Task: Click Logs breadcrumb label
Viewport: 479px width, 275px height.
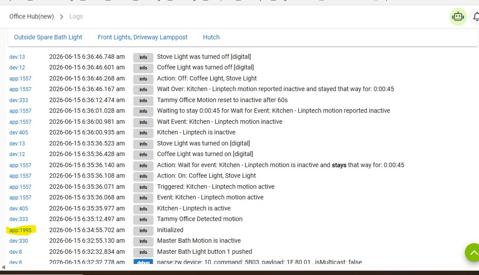Action: point(76,16)
